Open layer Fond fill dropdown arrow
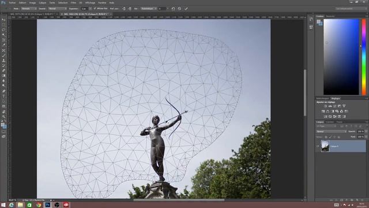369x208 pixels. point(367,136)
